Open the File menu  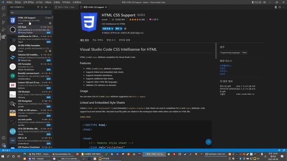(9, 2)
